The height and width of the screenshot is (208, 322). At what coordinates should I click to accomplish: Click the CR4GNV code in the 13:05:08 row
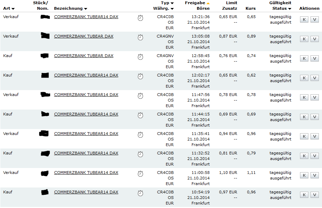(x=165, y=36)
